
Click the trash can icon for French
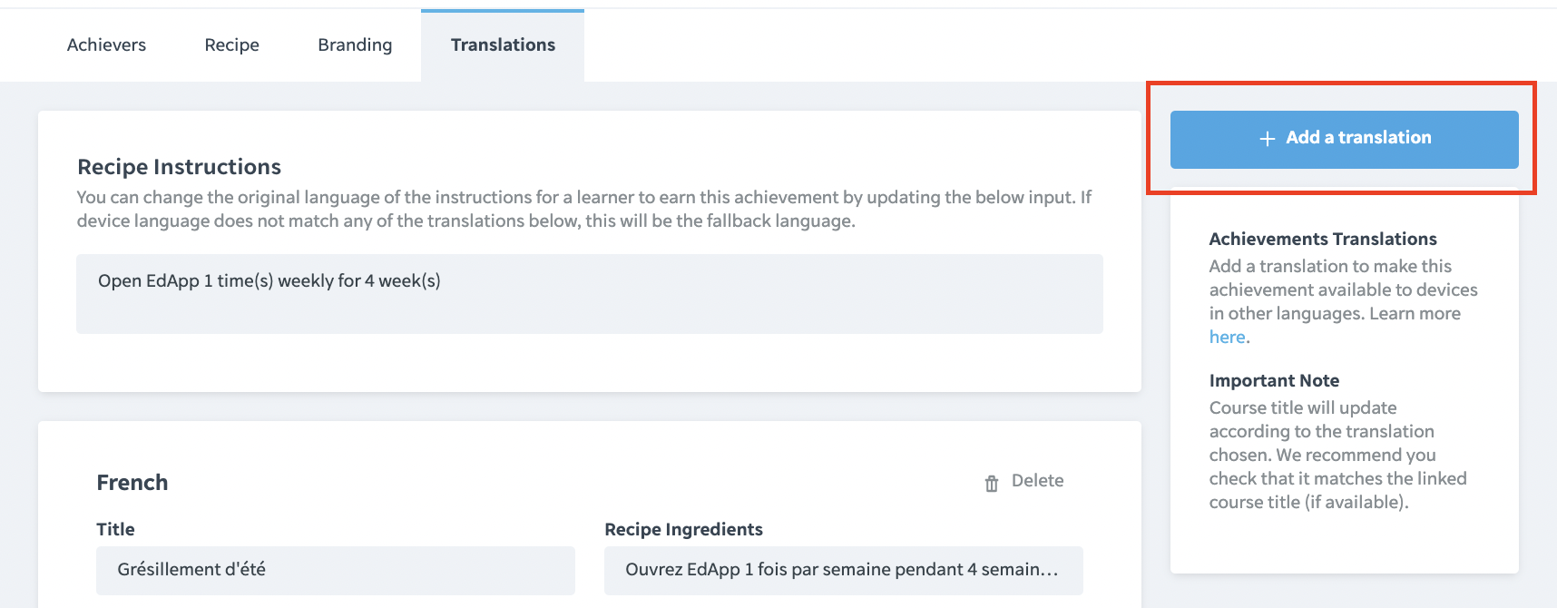(x=992, y=483)
